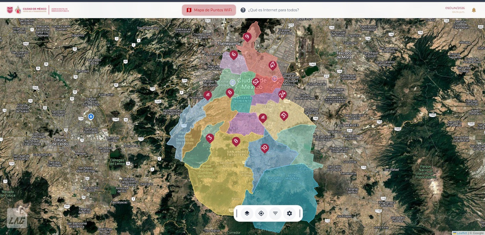
Task: Open the ¿Qué es Internet para todos? link
Action: [x=269, y=10]
